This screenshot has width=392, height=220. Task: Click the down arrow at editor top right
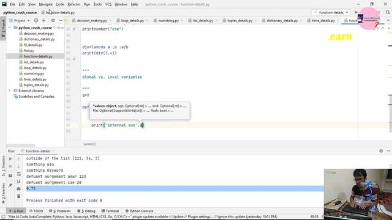388,28
